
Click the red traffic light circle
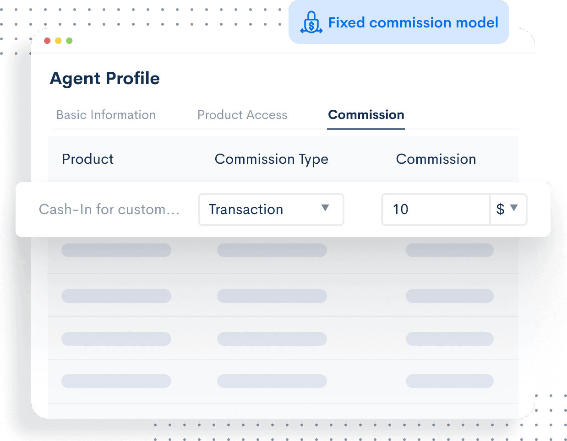pyautogui.click(x=47, y=40)
